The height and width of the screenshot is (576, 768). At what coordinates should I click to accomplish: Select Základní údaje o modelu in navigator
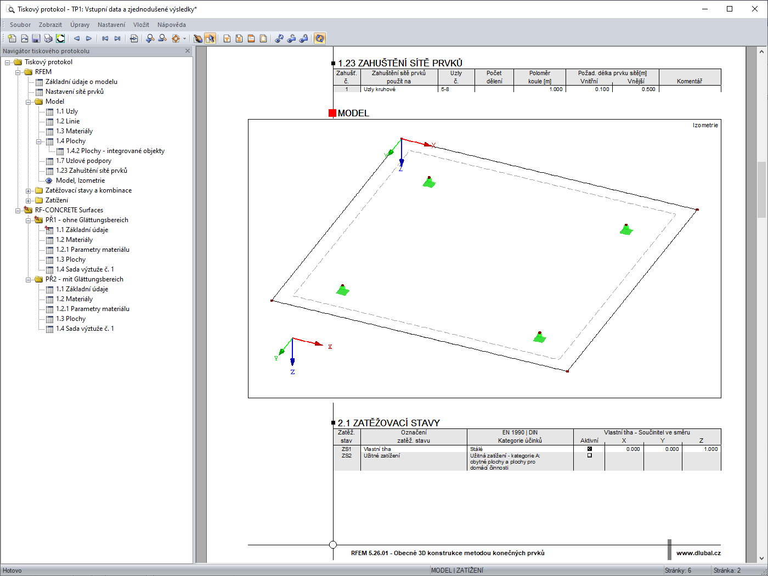pyautogui.click(x=81, y=82)
